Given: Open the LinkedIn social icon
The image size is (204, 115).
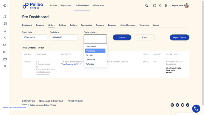Looking at the screenshot, I should [x=182, y=105].
